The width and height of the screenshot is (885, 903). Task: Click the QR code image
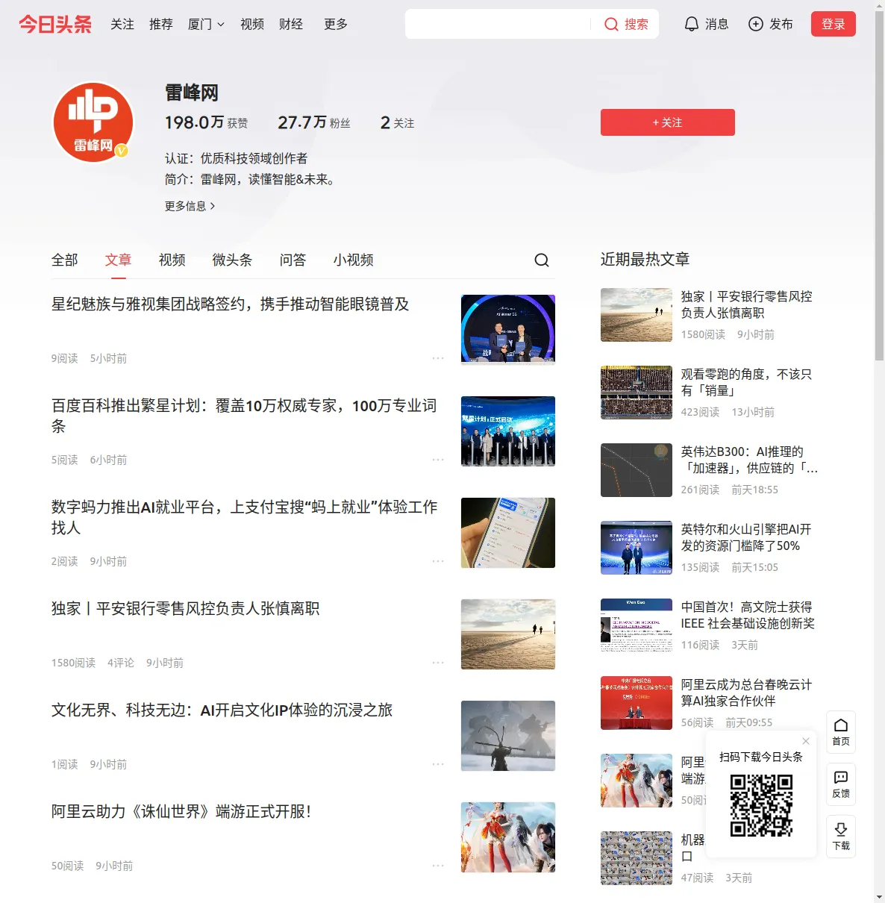point(761,805)
